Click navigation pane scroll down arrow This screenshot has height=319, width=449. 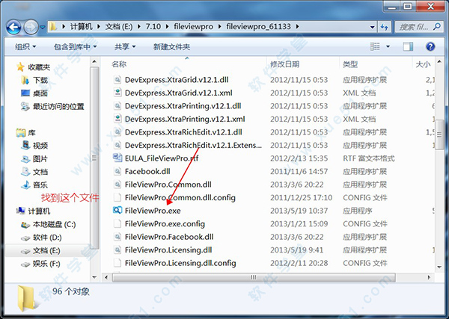pyautogui.click(x=94, y=277)
